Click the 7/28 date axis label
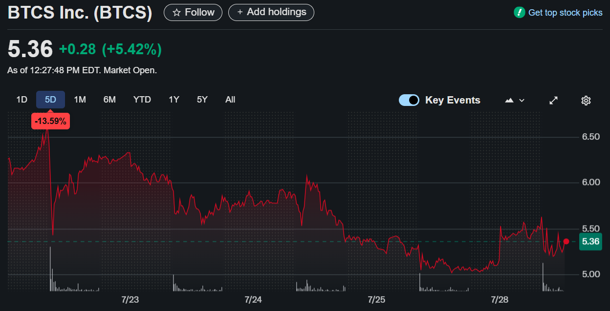This screenshot has height=311, width=610. click(500, 299)
